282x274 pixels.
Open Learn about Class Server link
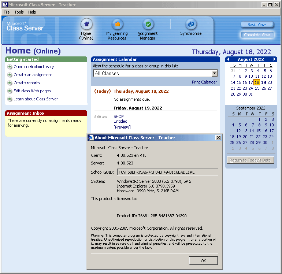point(36,99)
